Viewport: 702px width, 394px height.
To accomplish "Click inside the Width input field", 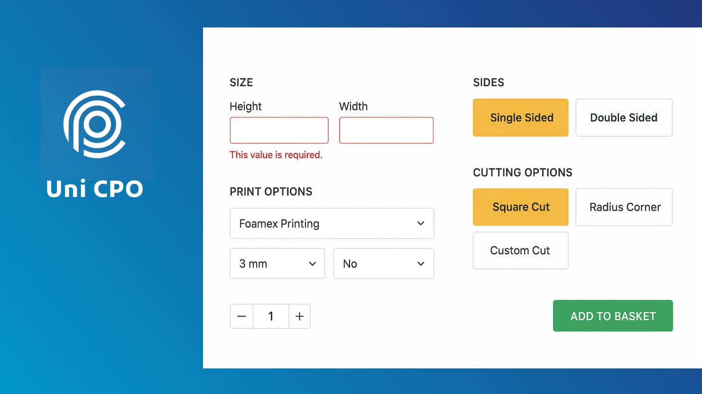I will click(x=386, y=130).
